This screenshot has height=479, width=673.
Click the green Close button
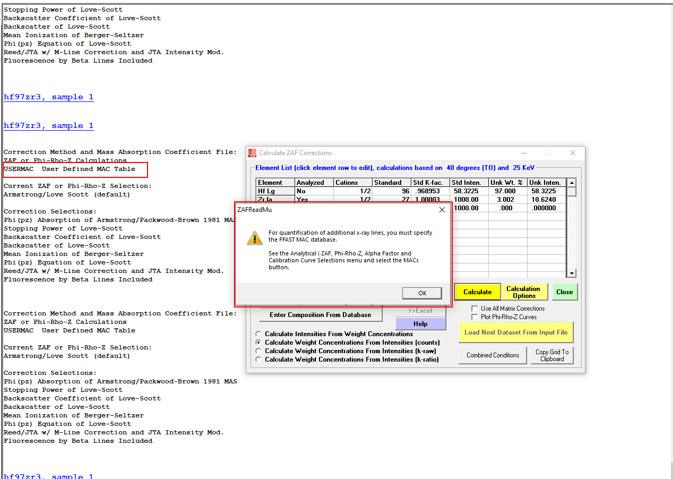(x=564, y=292)
